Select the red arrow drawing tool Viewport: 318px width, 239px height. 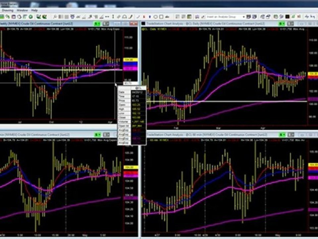click(x=144, y=17)
